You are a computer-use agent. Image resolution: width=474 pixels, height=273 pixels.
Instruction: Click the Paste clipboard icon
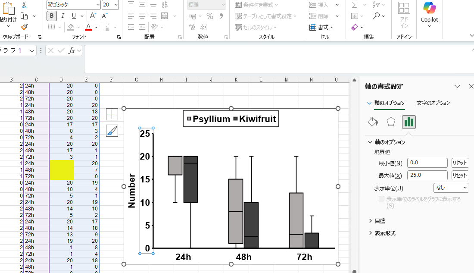coord(9,9)
